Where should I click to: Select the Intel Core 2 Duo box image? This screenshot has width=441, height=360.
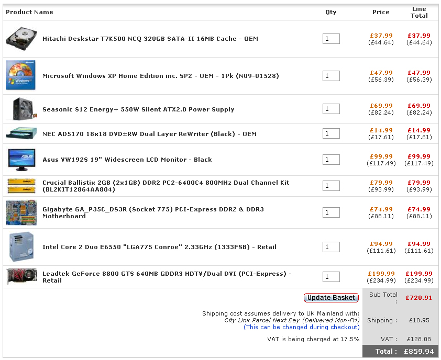tap(21, 247)
